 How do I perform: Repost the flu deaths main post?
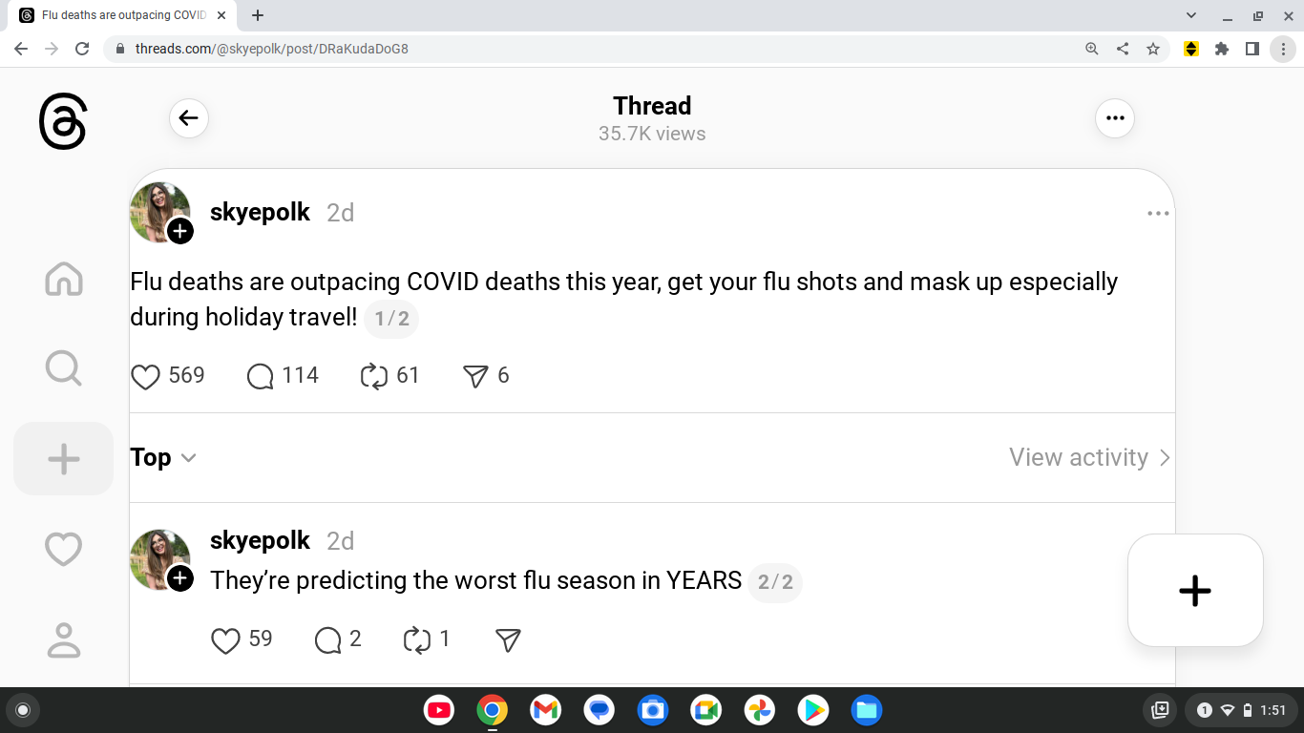click(x=374, y=376)
